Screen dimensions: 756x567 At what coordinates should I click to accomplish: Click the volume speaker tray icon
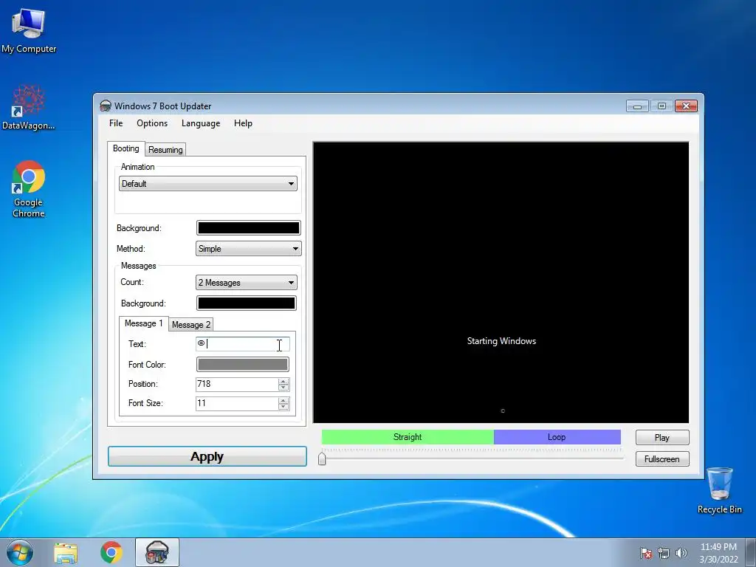(x=681, y=553)
